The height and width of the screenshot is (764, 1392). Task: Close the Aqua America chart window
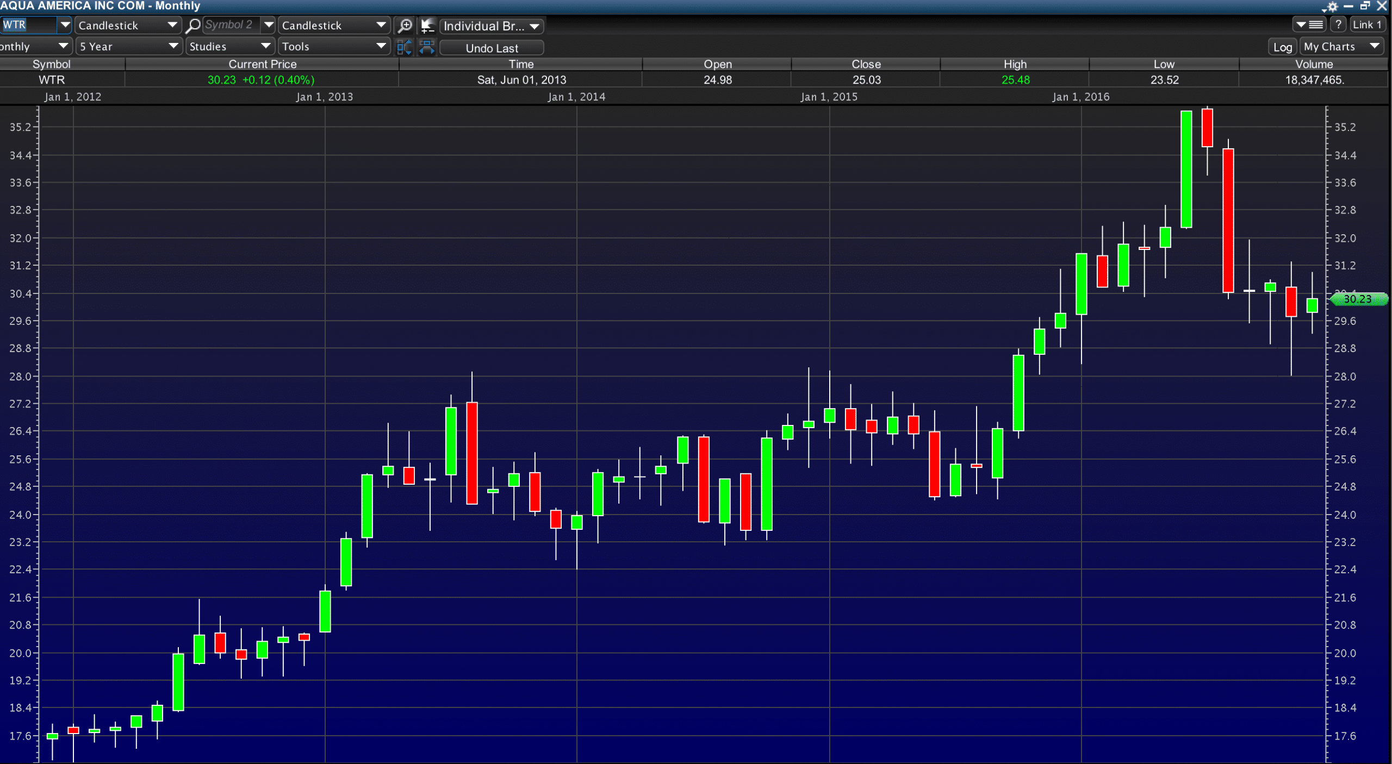(x=1382, y=6)
